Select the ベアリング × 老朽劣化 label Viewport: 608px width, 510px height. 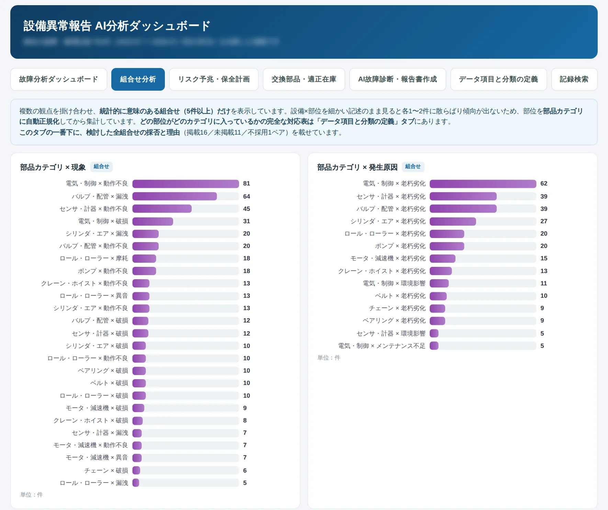394,320
